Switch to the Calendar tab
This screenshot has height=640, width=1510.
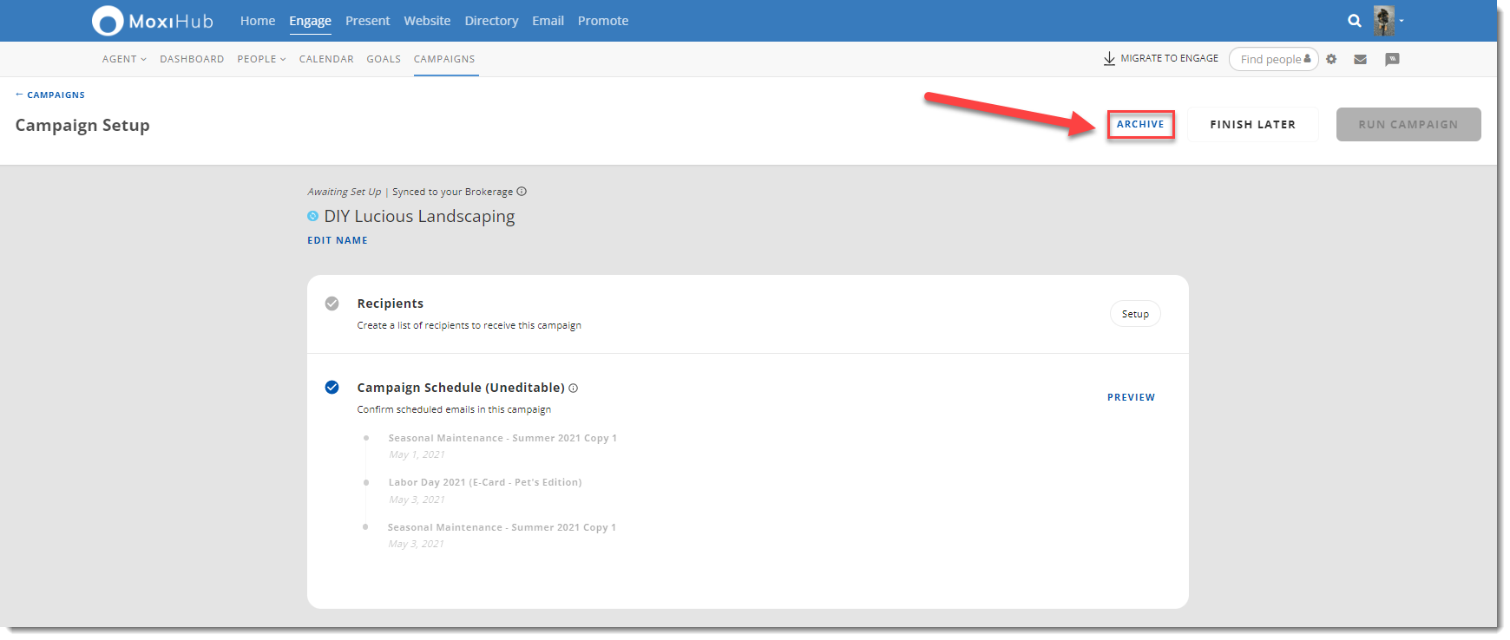tap(326, 59)
